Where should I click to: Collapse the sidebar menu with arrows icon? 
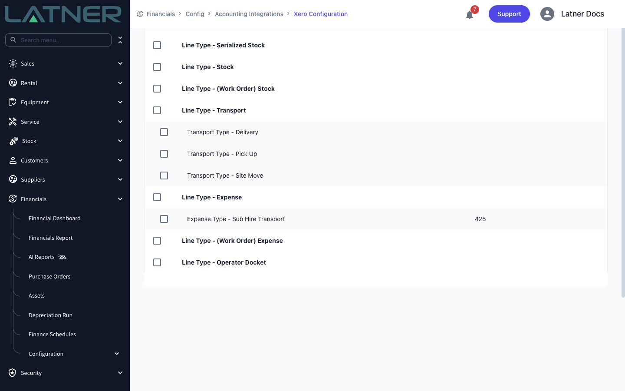pos(120,40)
